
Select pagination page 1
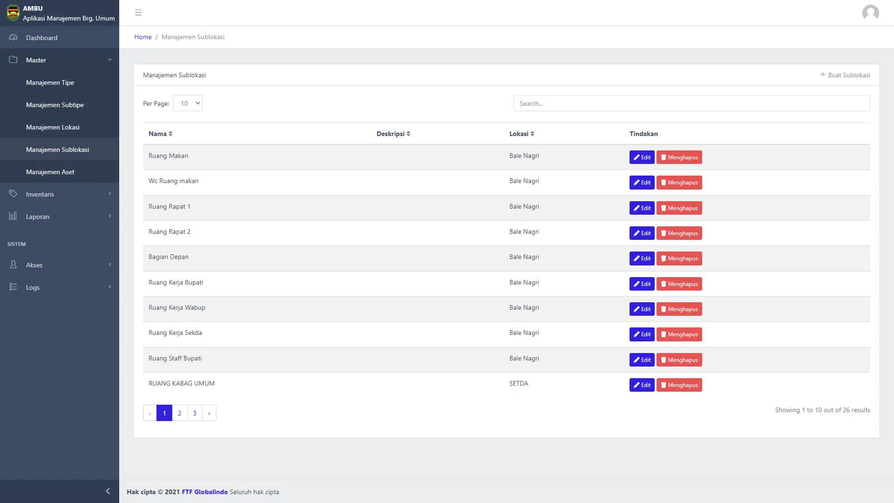(164, 413)
